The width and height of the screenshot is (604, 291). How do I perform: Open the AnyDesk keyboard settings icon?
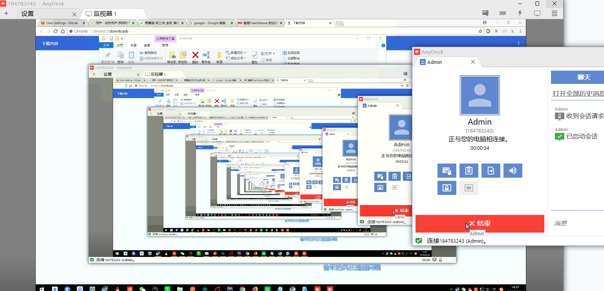pos(503,13)
